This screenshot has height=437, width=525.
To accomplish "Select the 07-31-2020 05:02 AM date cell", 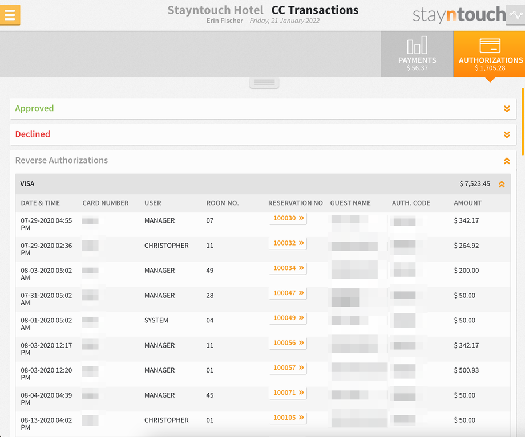I will click(46, 299).
